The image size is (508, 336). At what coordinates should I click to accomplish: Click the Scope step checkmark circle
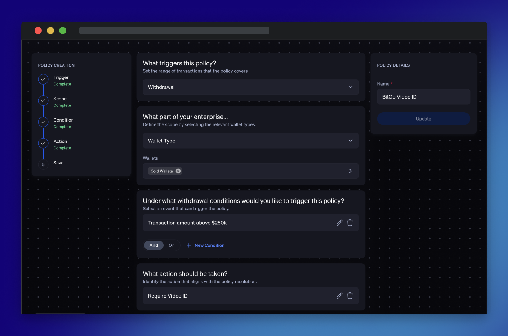point(43,100)
